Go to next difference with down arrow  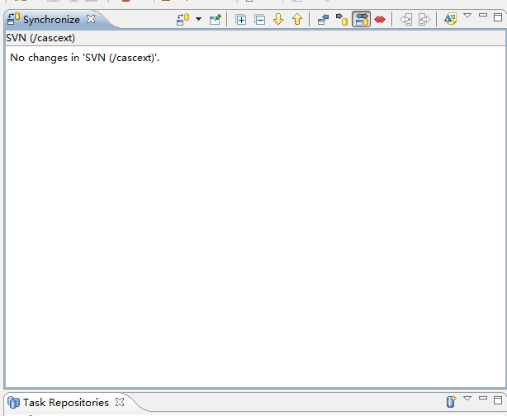[278, 19]
